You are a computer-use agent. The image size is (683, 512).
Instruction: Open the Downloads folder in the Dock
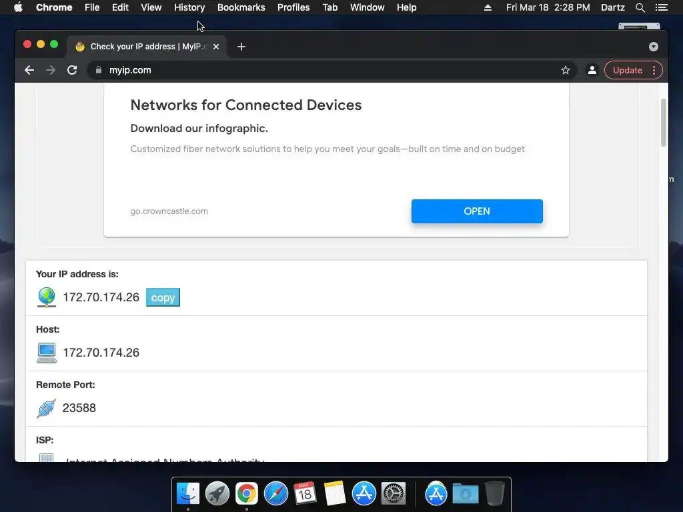click(465, 494)
